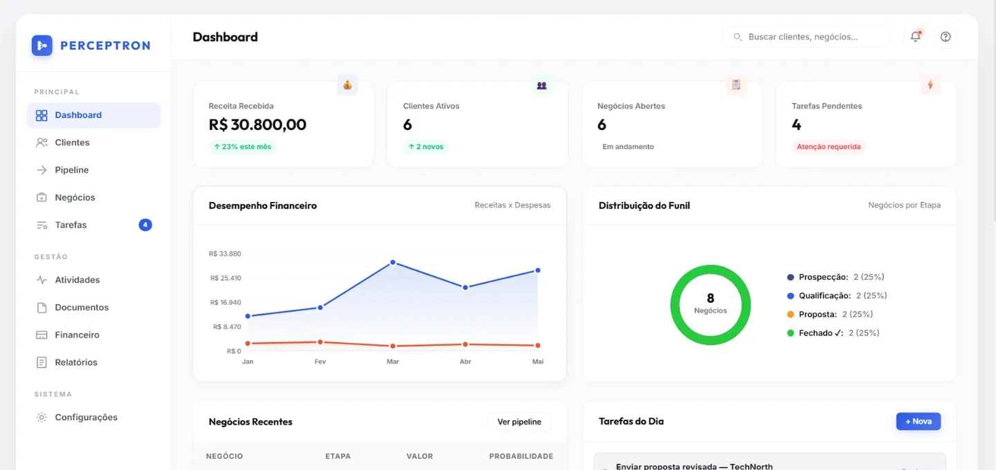Click the NEGÓCIO column header
Viewport: 996px width, 470px height.
pos(225,456)
